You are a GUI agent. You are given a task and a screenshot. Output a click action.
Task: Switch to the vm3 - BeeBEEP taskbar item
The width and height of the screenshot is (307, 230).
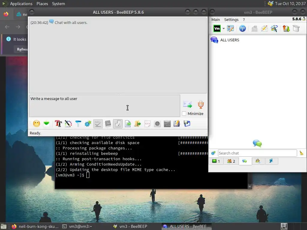(x=130, y=226)
